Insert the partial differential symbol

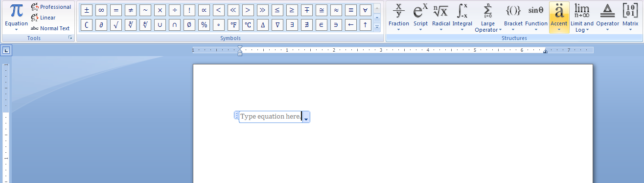click(x=101, y=25)
